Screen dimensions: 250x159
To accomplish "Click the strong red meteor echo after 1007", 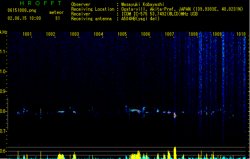I will [x=175, y=115].
